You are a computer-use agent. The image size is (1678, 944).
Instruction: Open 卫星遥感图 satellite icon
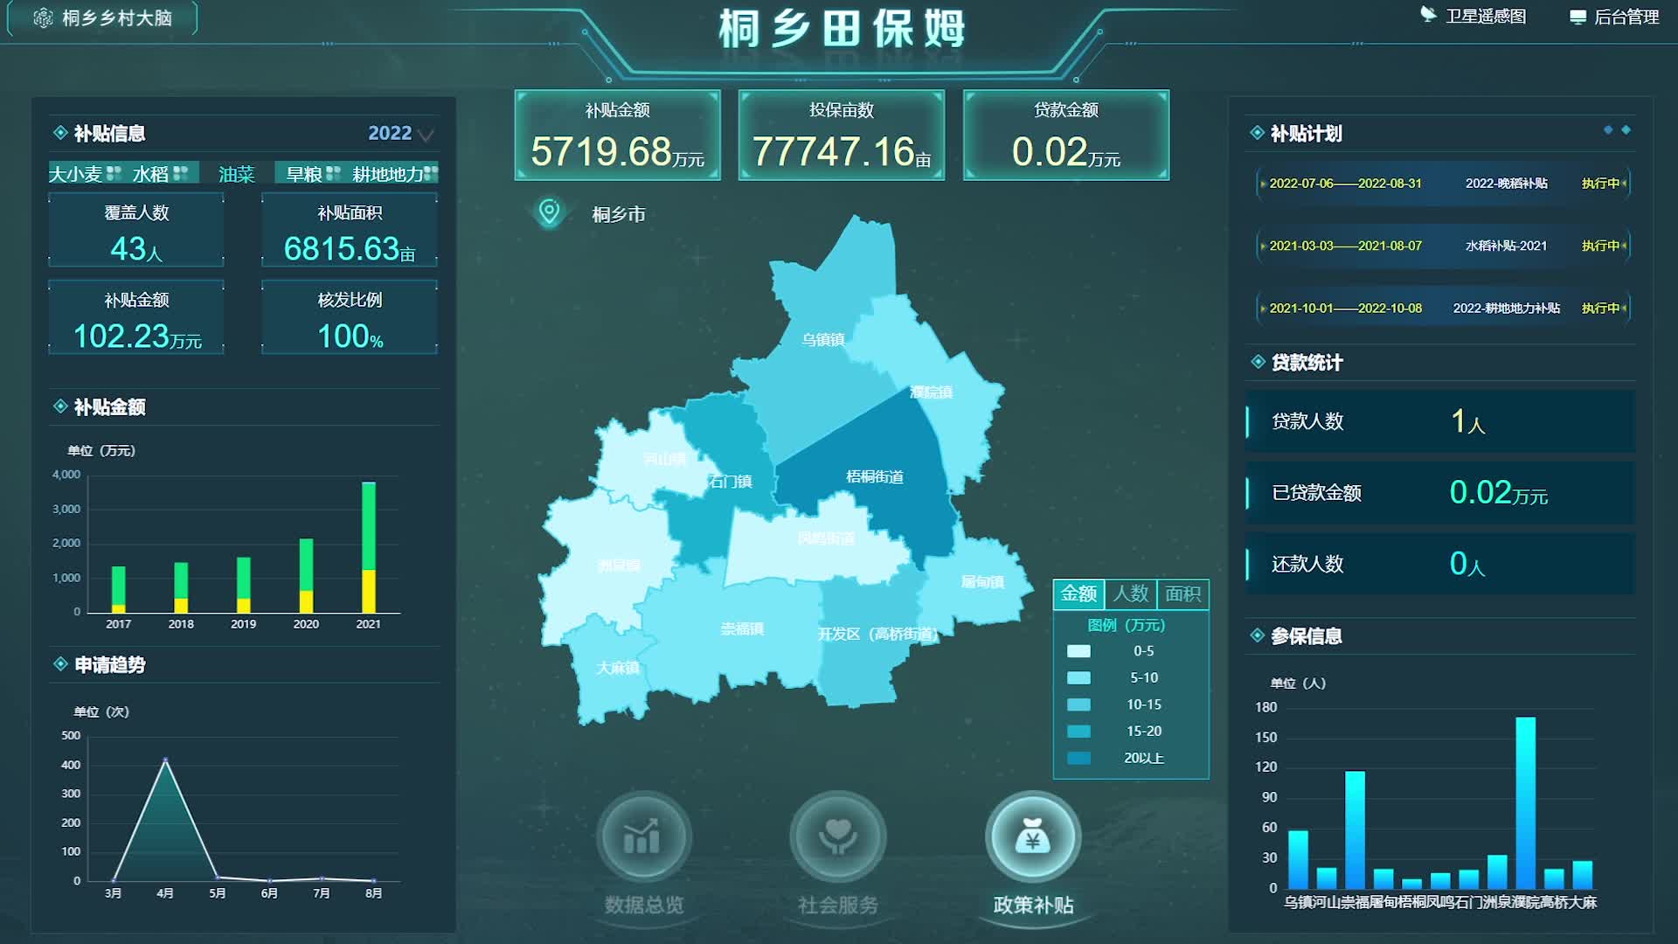pos(1428,15)
